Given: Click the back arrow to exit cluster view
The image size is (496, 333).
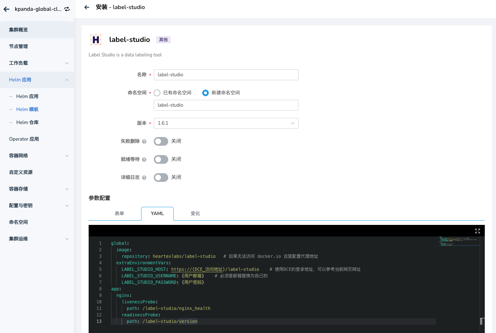Looking at the screenshot, I should (x=6, y=9).
